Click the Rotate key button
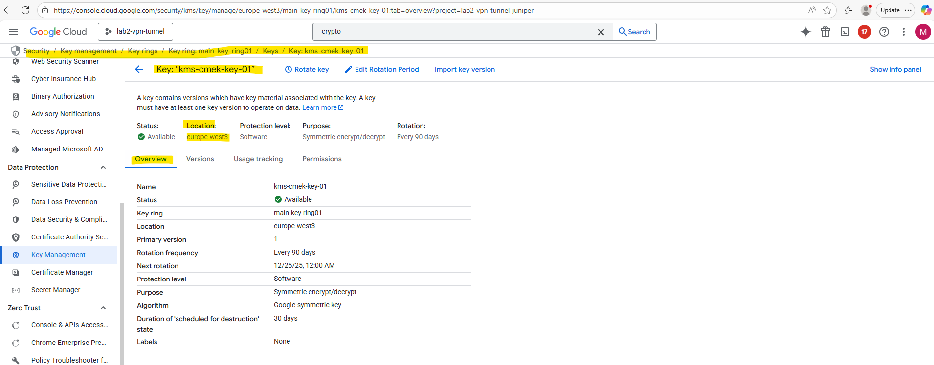This screenshot has height=365, width=934. [x=307, y=69]
